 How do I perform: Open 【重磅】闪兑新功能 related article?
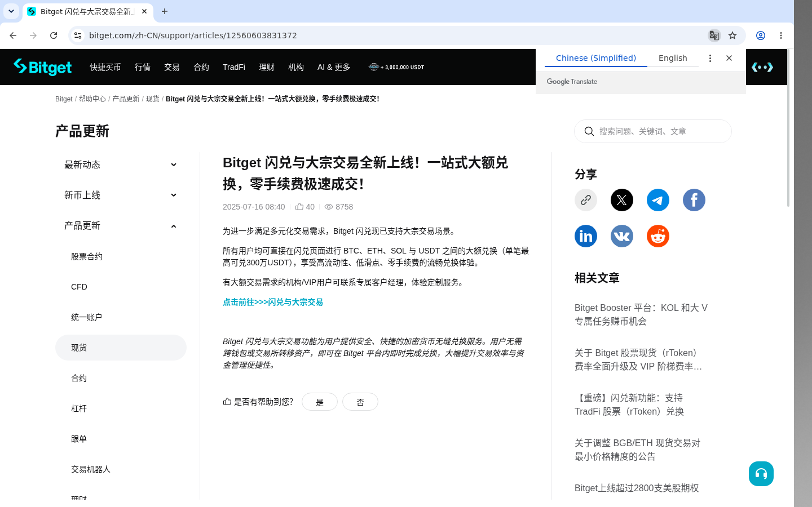point(629,404)
